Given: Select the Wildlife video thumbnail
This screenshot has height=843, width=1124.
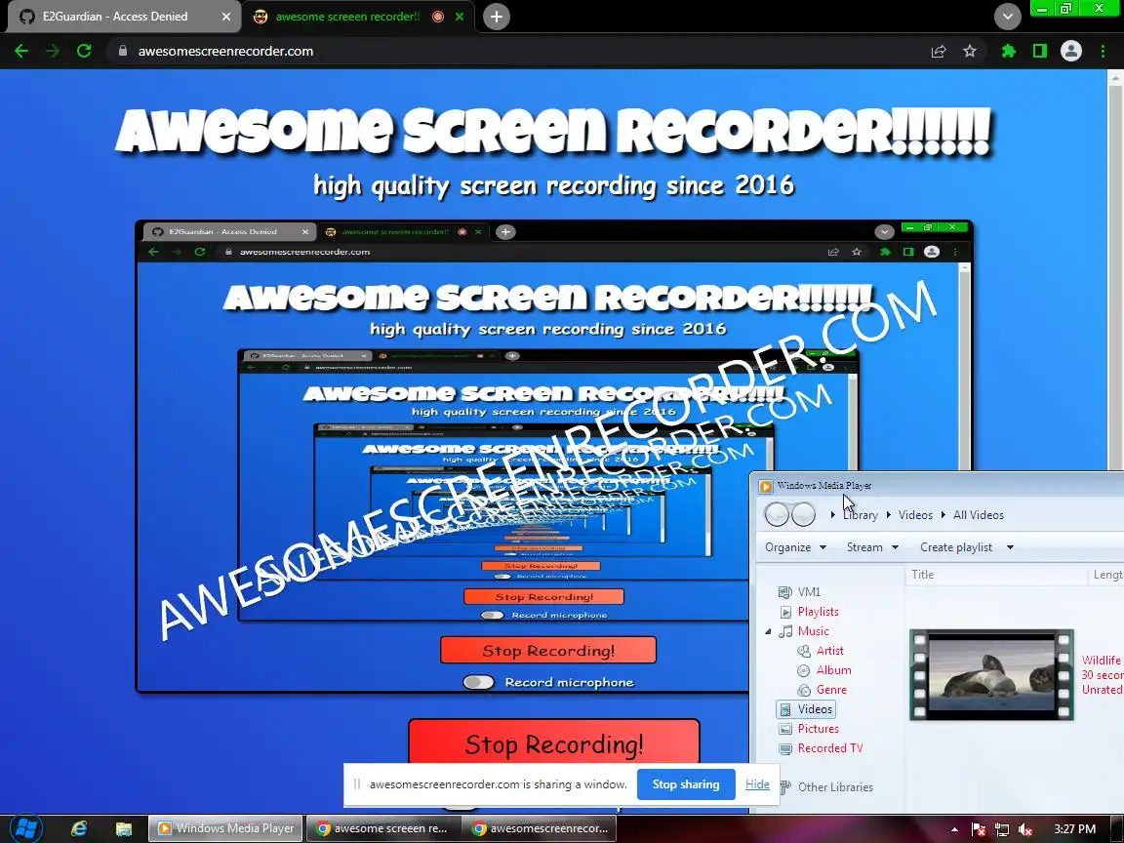Looking at the screenshot, I should 991,674.
